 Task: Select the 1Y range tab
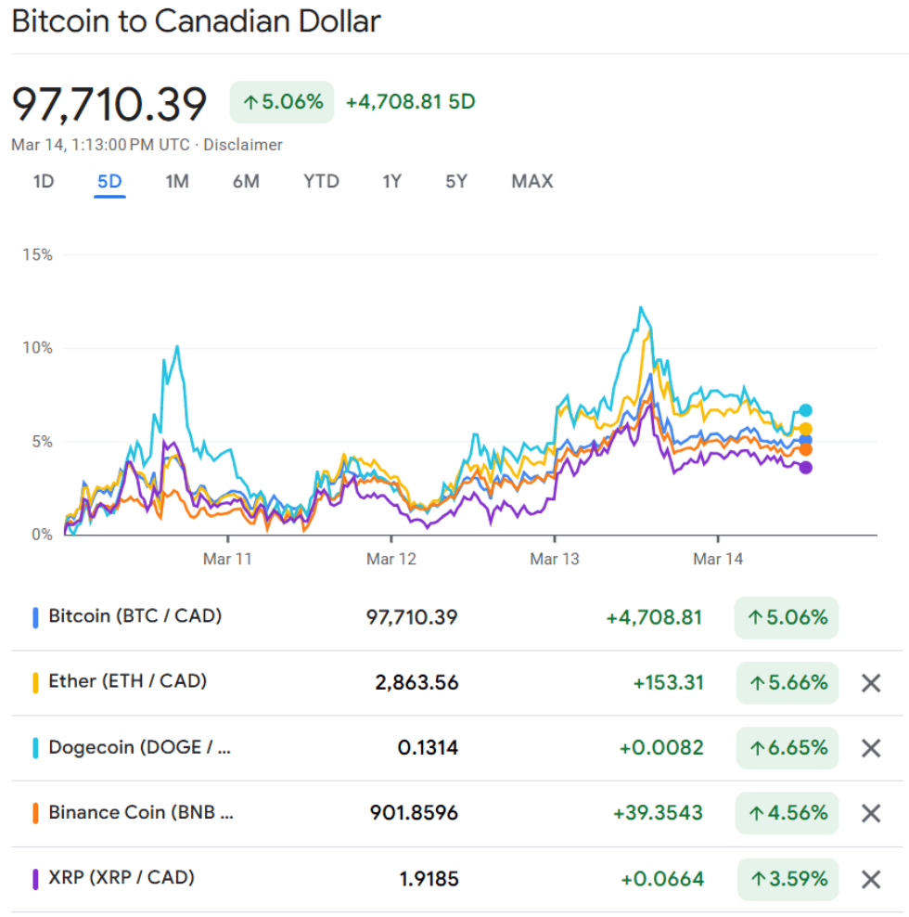pyautogui.click(x=391, y=181)
